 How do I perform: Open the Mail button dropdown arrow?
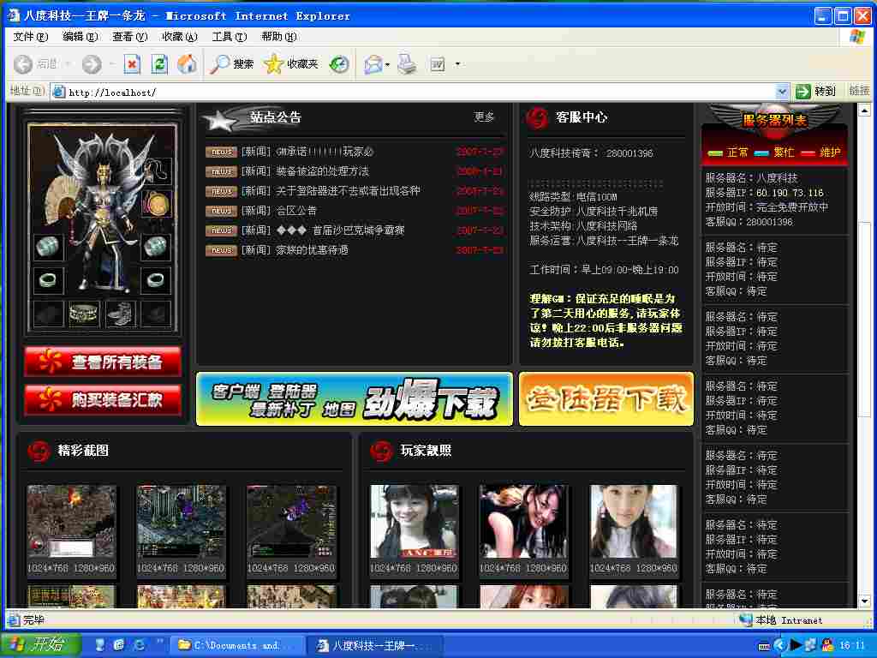(387, 64)
